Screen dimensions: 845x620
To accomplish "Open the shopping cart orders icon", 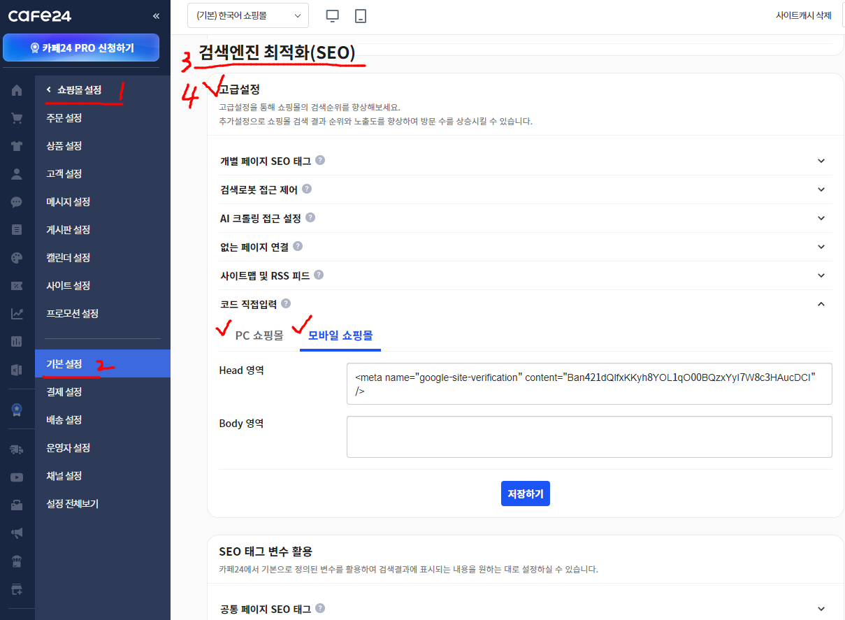I will coord(17,118).
